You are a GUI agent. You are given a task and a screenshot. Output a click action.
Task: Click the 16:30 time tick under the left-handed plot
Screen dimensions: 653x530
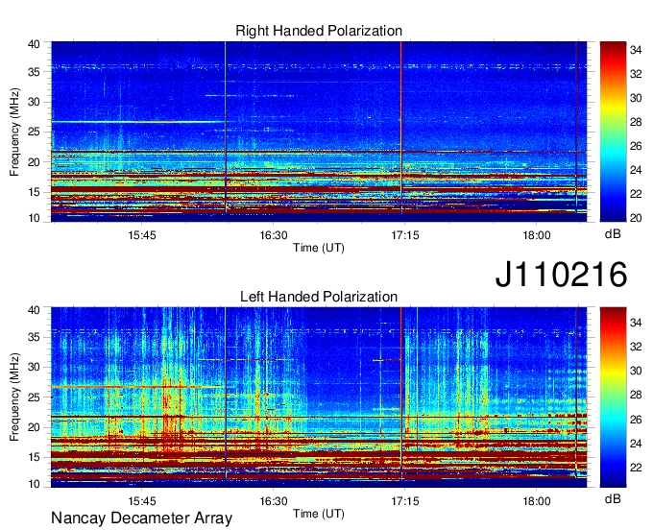(x=273, y=501)
